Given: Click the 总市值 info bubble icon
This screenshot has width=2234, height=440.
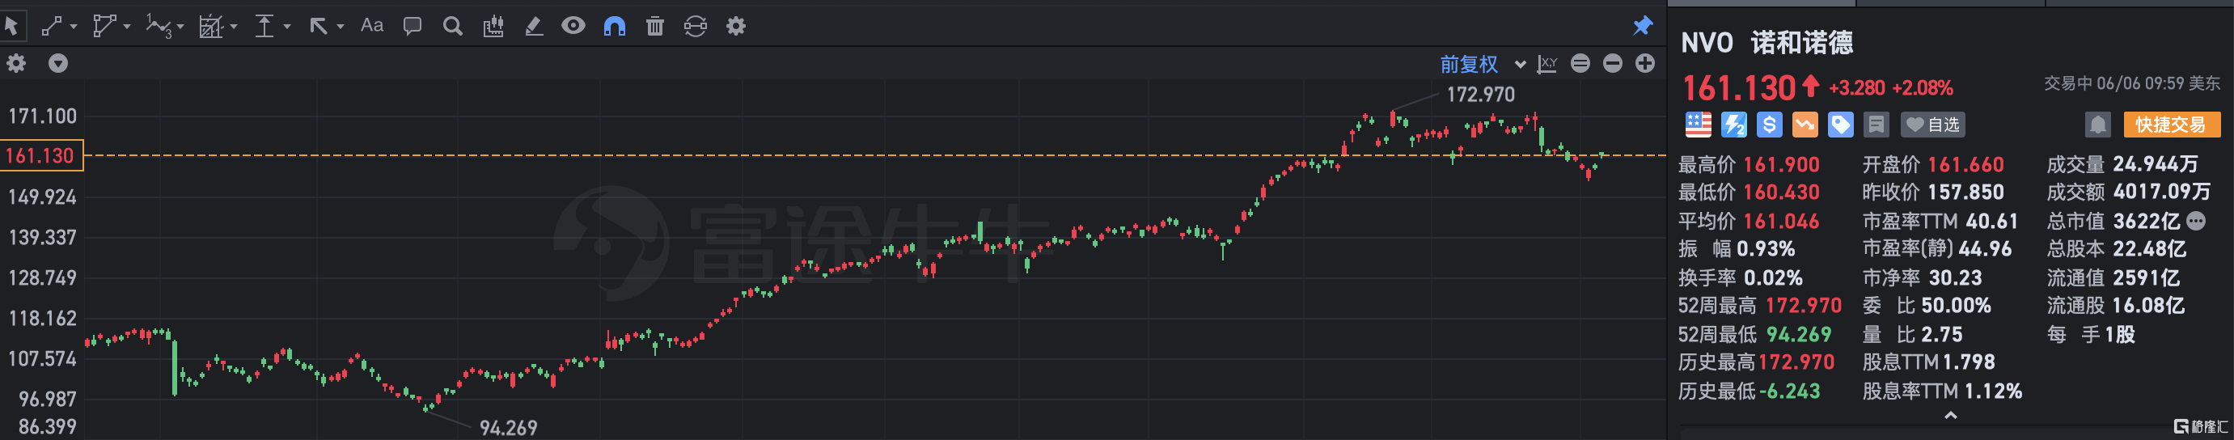Looking at the screenshot, I should 2197,222.
